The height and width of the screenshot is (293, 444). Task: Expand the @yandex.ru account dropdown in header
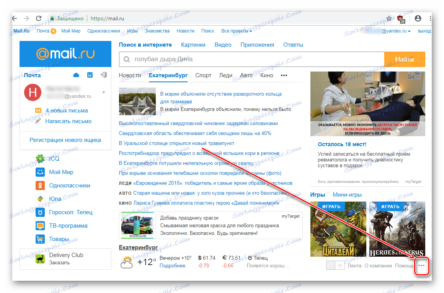pyautogui.click(x=396, y=31)
